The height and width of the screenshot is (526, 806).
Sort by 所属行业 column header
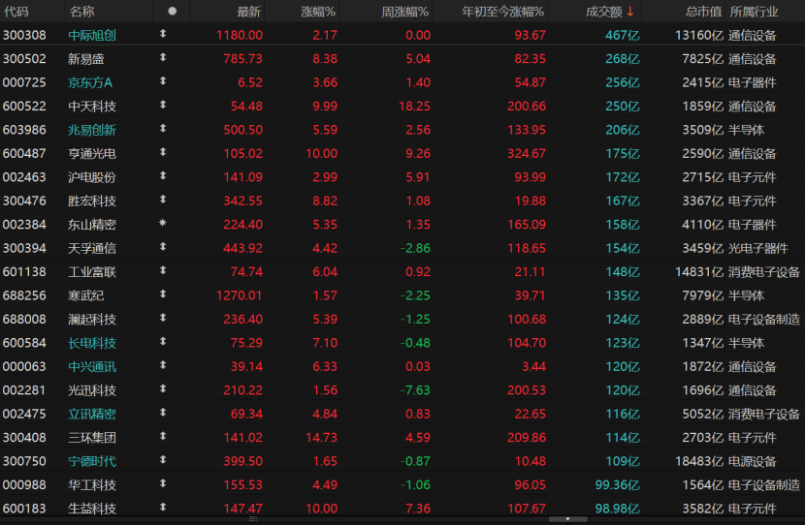click(x=754, y=12)
